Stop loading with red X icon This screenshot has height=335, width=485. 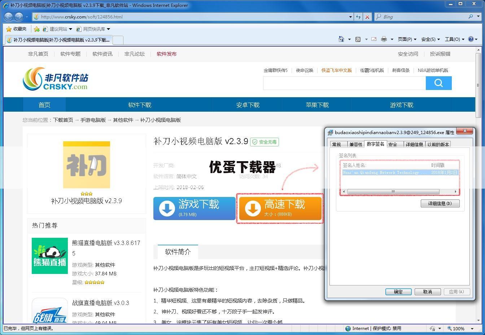[x=367, y=17]
